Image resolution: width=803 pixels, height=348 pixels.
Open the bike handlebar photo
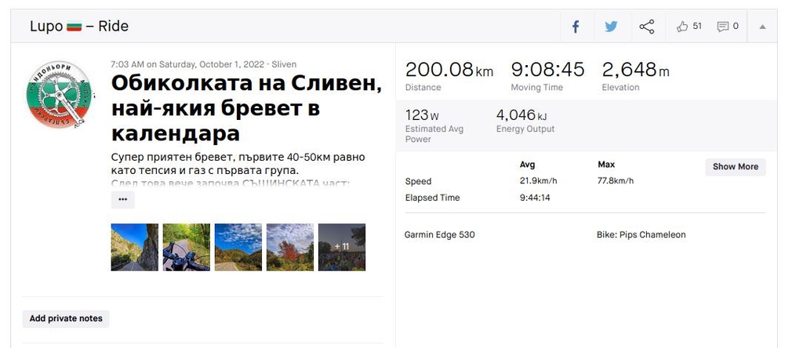coord(186,248)
